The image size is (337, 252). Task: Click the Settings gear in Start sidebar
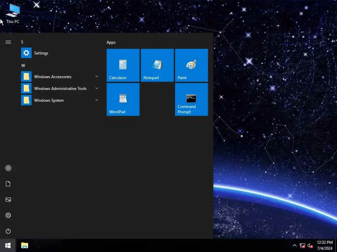pyautogui.click(x=8, y=215)
